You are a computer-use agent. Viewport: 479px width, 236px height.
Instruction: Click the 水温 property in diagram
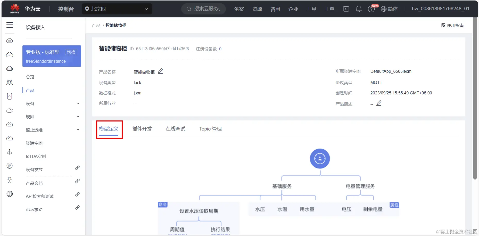click(x=282, y=209)
